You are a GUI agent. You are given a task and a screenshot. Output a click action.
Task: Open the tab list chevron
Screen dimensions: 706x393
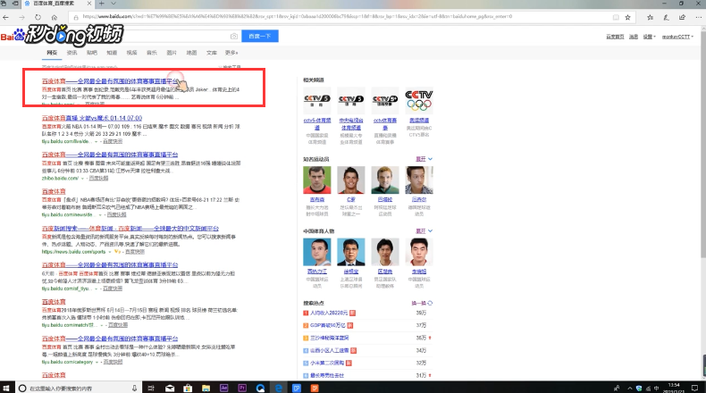pyautogui.click(x=113, y=4)
